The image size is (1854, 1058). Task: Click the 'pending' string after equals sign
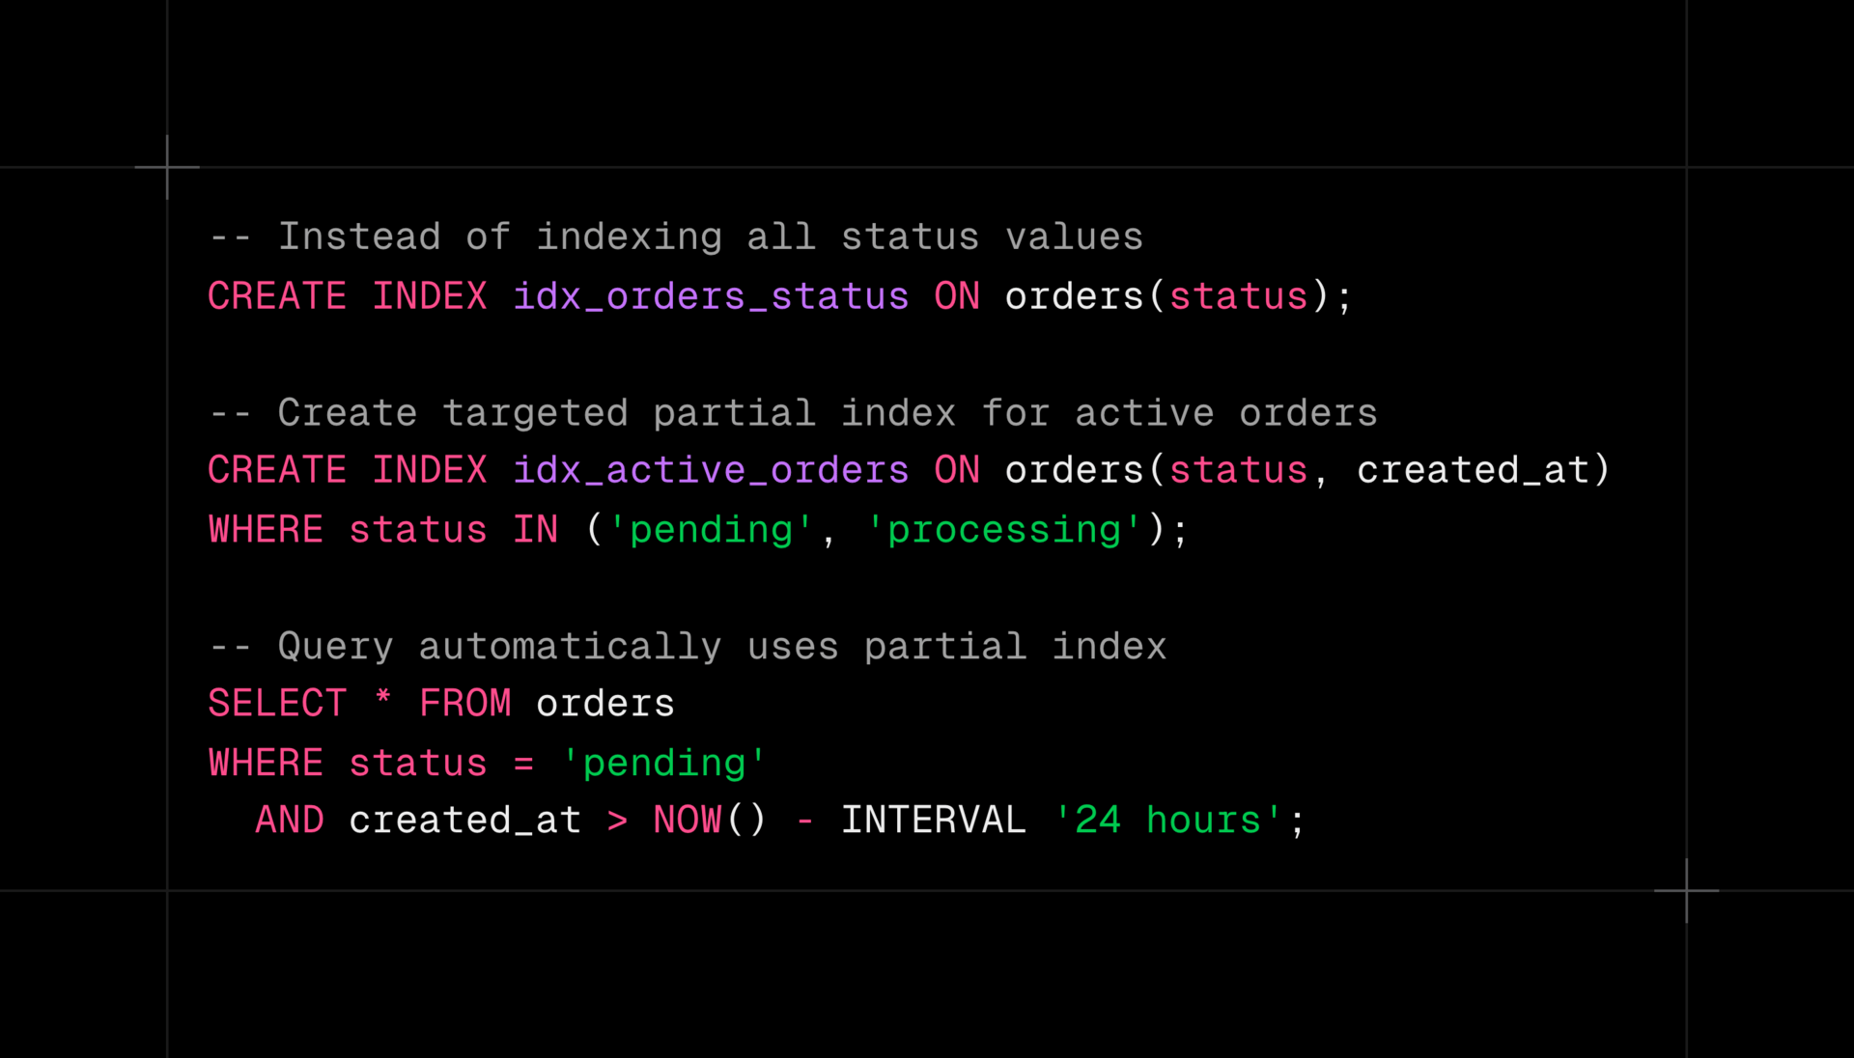(664, 764)
